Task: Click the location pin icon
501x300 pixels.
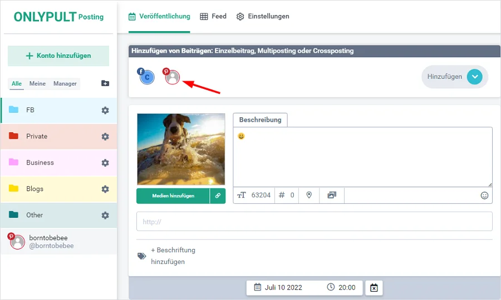Action: coord(309,196)
